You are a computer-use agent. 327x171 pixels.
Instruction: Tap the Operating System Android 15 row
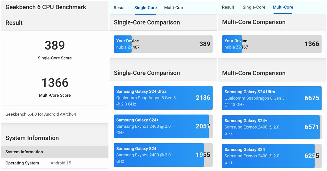(x=55, y=163)
